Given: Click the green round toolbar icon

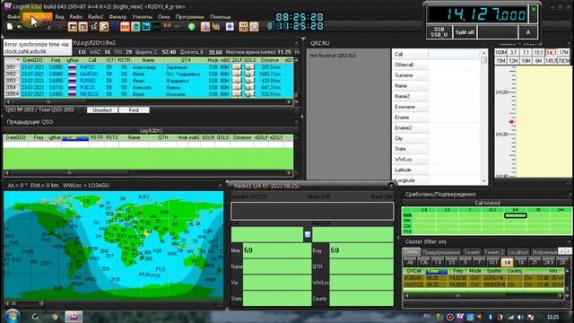Looking at the screenshot, I should [191, 27].
